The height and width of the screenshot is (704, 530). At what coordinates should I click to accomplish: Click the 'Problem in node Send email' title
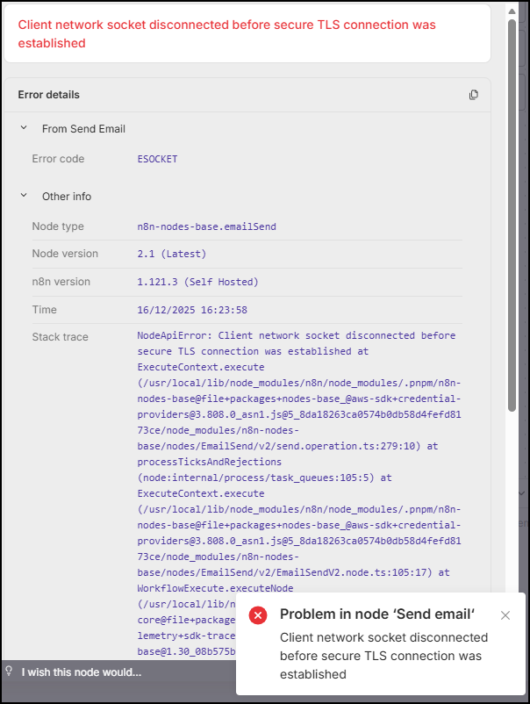(x=377, y=614)
